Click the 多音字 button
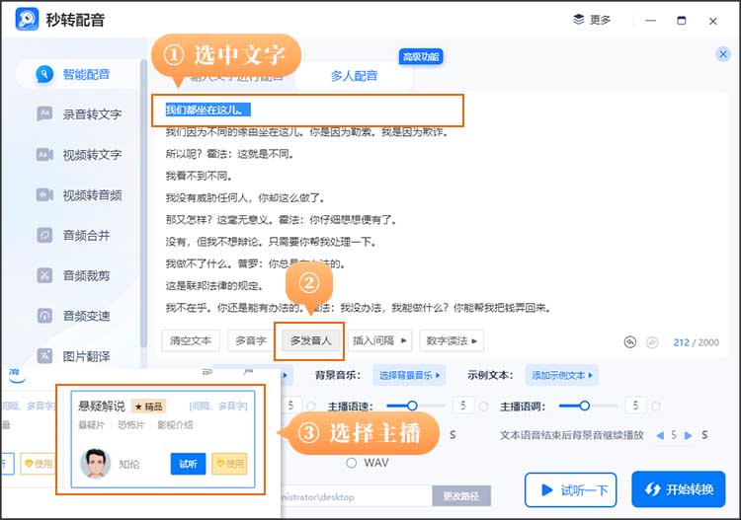Screen dimensions: 741x520 (x=251, y=340)
